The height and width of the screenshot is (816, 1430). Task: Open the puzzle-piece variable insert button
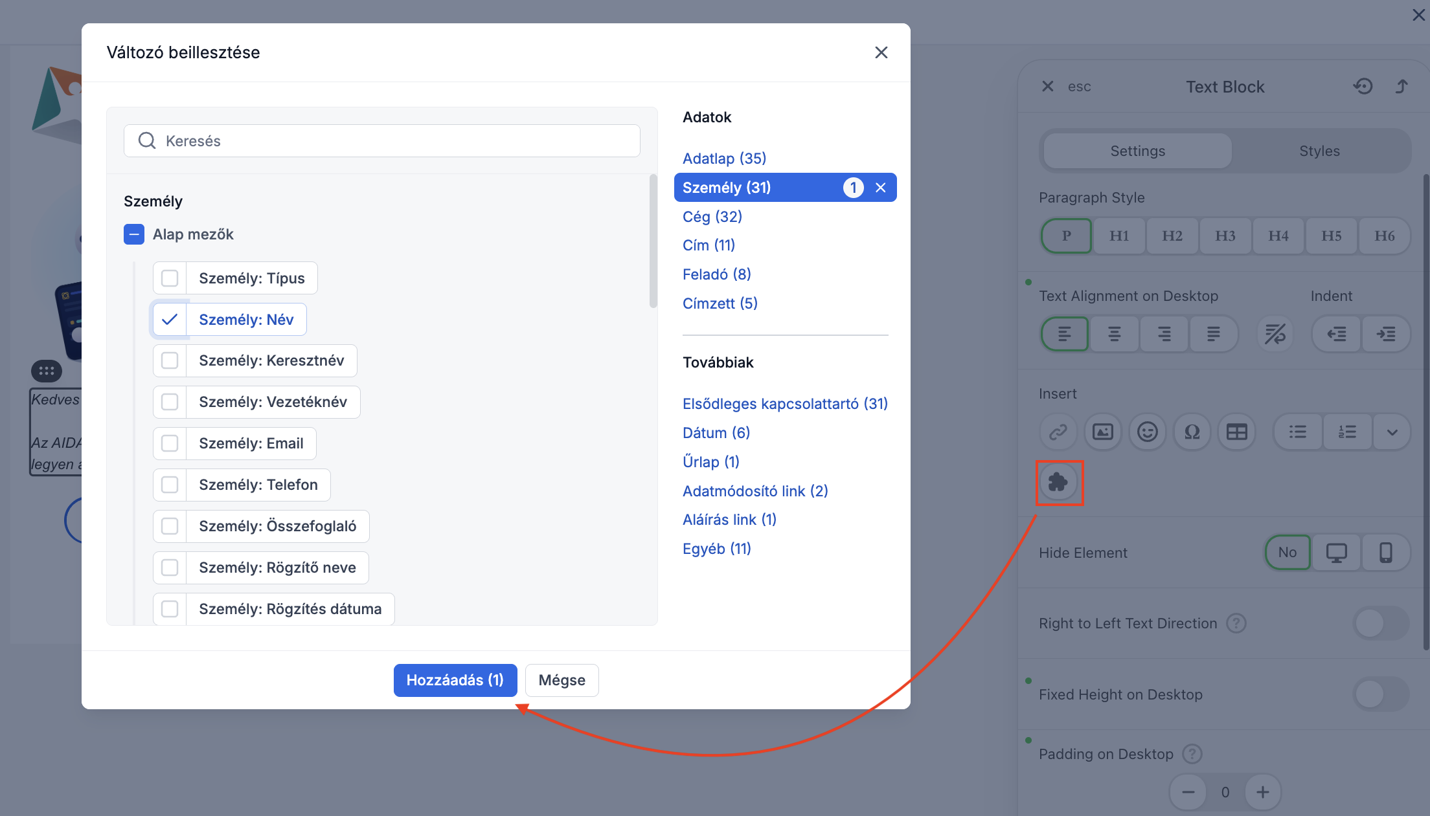click(1058, 482)
